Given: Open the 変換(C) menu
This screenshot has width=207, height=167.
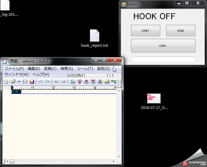Looking at the screenshot, I should [50, 69].
